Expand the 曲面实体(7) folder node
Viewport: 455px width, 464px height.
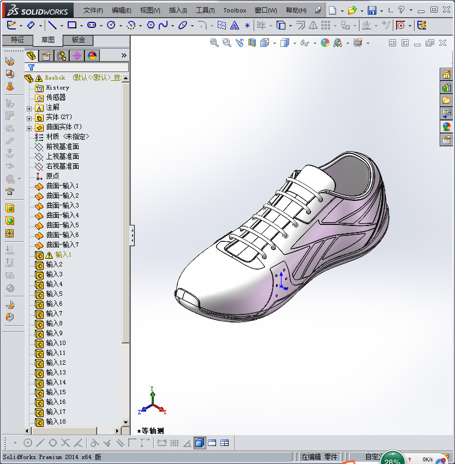click(x=29, y=128)
